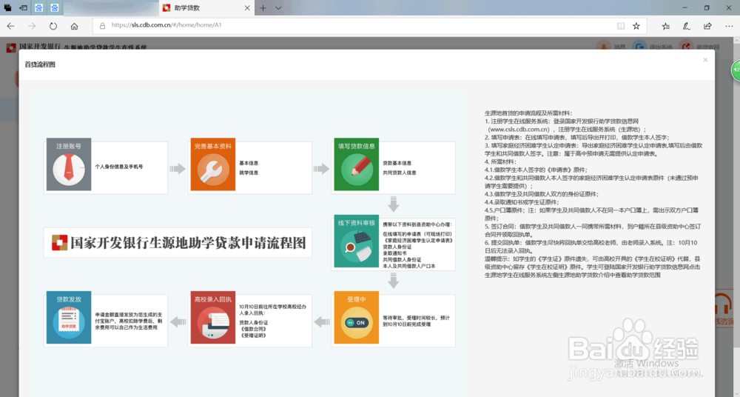
Task: Click the text 共同贷款人信息
Action: [400, 173]
